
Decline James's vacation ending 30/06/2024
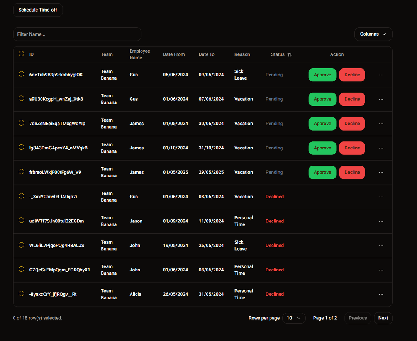pyautogui.click(x=352, y=124)
